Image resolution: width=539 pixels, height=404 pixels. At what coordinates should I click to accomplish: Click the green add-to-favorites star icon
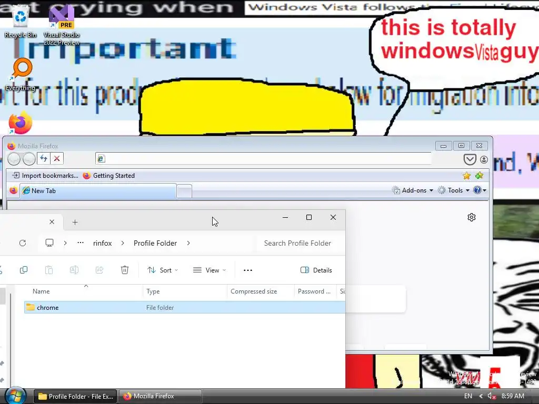click(479, 176)
